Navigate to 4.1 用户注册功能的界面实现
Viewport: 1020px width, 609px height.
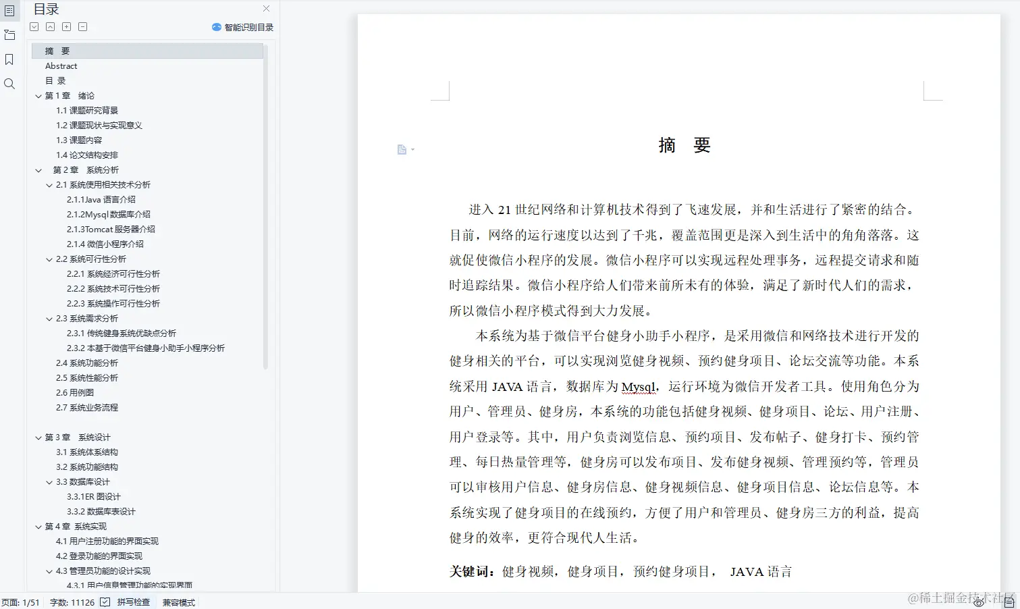pyautogui.click(x=107, y=541)
